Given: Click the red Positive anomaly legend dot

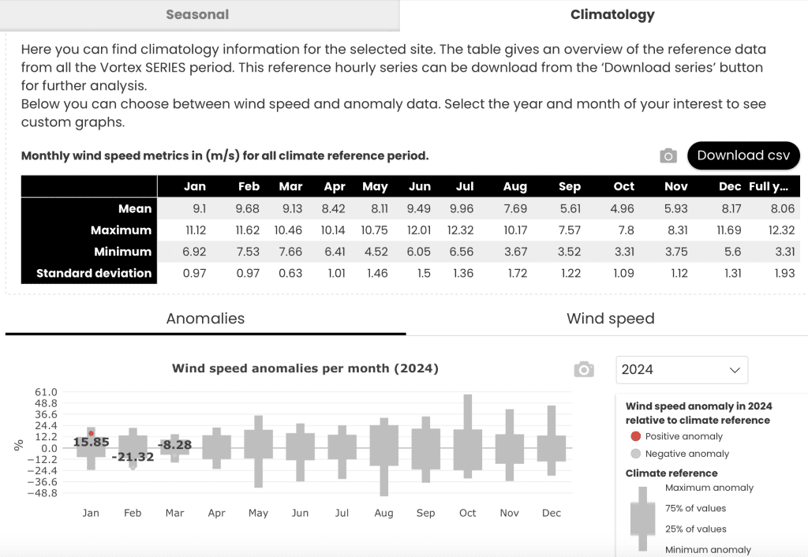Looking at the screenshot, I should pyautogui.click(x=635, y=436).
